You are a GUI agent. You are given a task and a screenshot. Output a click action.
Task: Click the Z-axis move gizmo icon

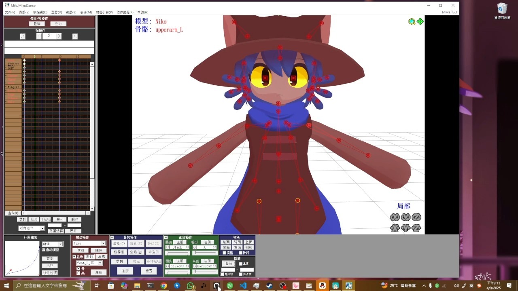pos(416,228)
